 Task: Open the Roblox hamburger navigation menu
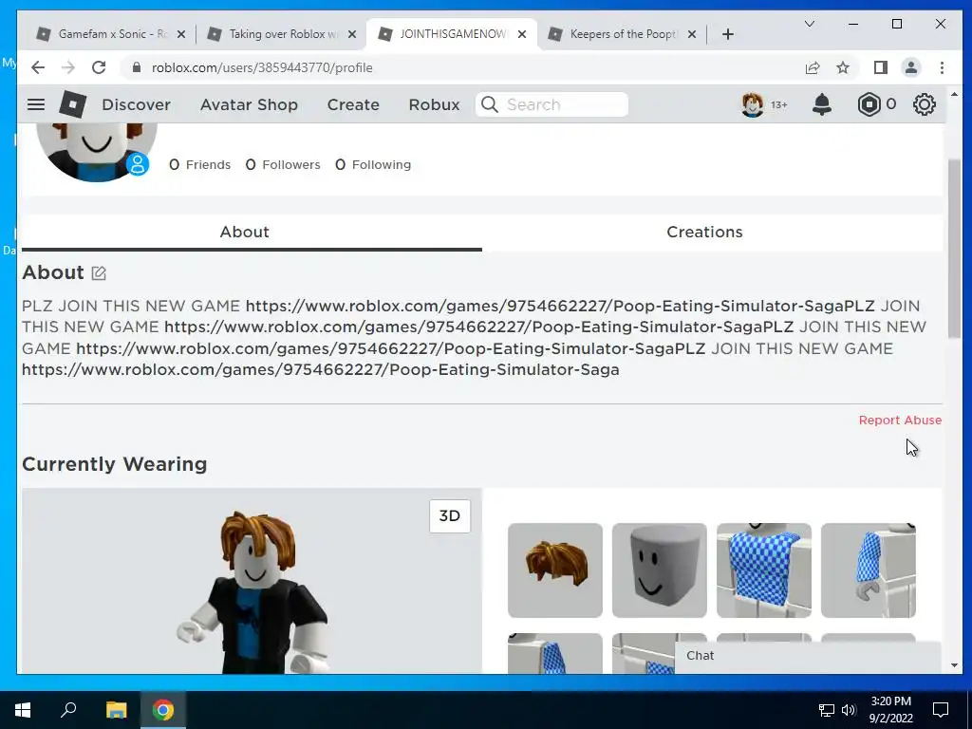[x=36, y=104]
